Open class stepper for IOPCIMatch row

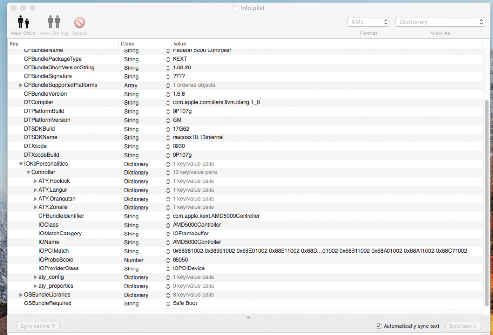[x=168, y=251]
